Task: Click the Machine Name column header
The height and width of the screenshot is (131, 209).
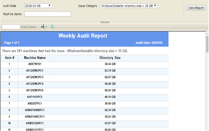Action: 35,58
